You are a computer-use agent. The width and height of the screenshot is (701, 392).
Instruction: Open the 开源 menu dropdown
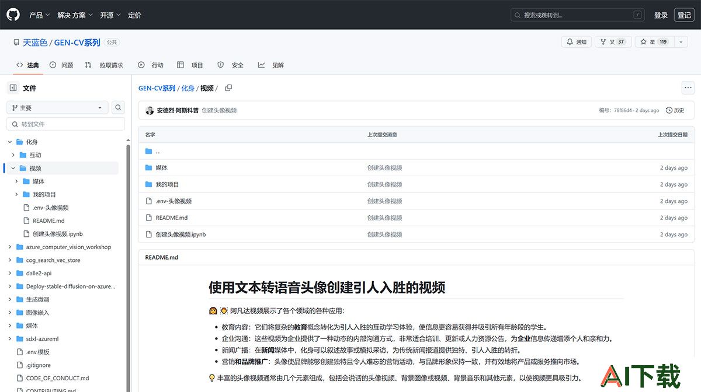click(x=110, y=15)
